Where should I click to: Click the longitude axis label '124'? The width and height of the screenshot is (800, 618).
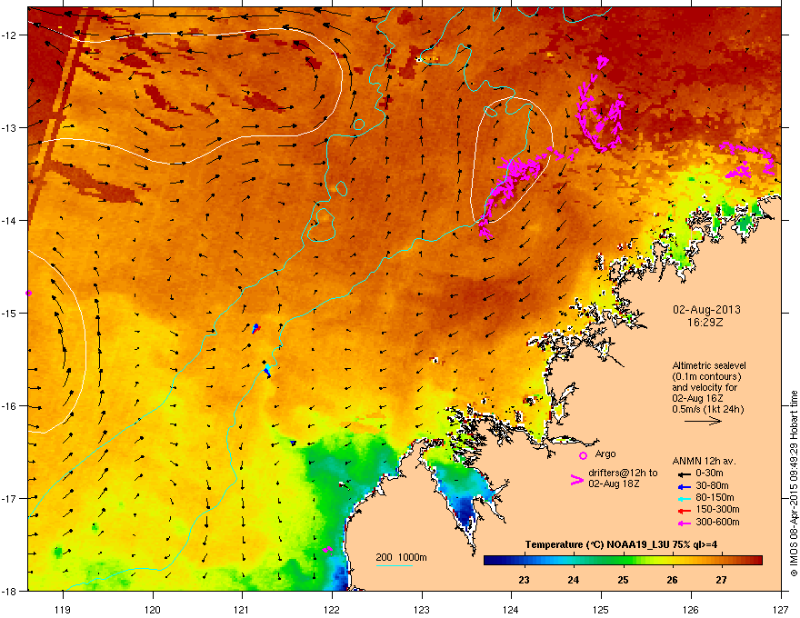coord(511,609)
